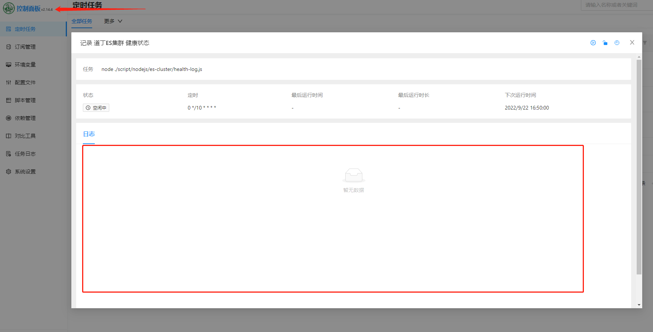The image size is (653, 332).
Task: Select the 日志 tab in the dialog
Action: pos(89,134)
